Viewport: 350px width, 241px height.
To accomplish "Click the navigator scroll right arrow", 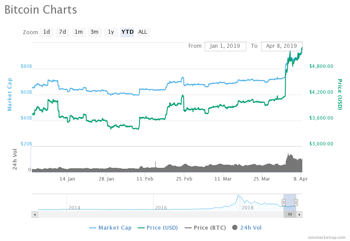I will tap(299, 215).
